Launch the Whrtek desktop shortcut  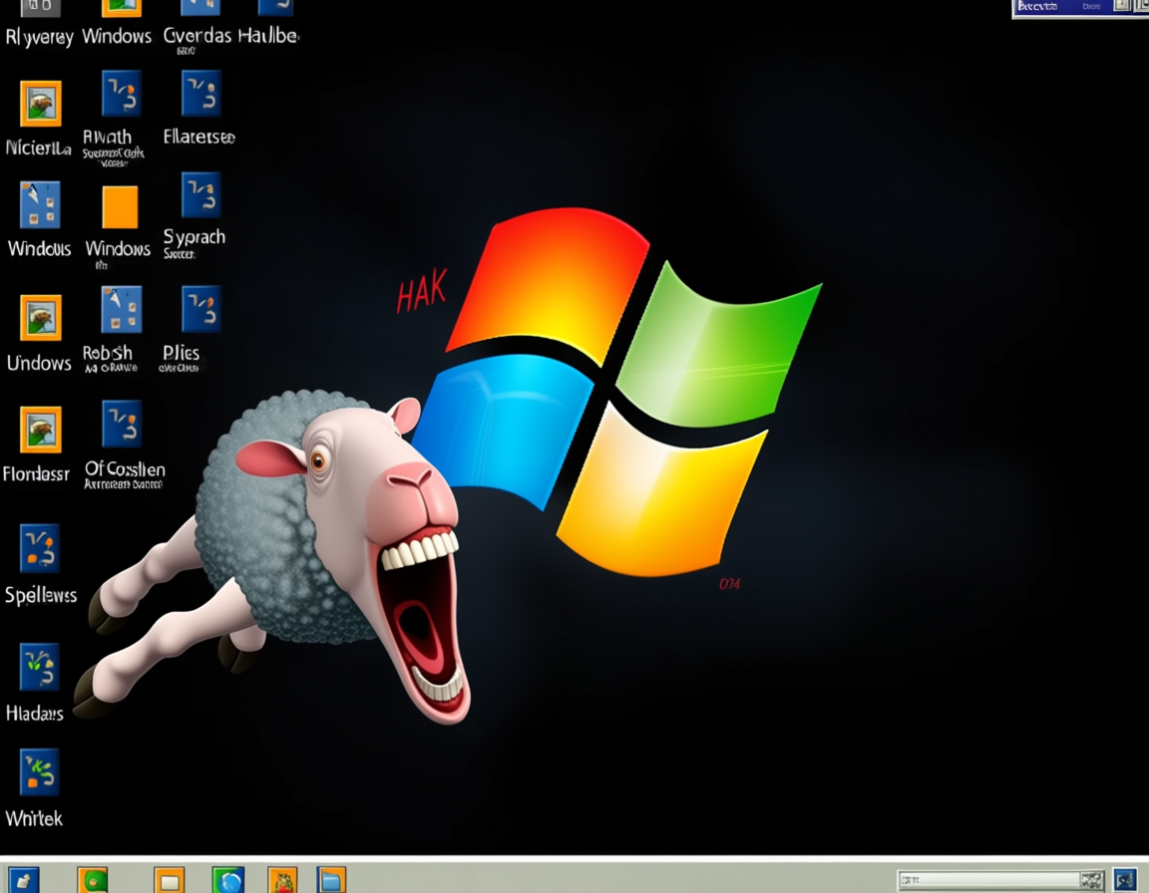40,772
